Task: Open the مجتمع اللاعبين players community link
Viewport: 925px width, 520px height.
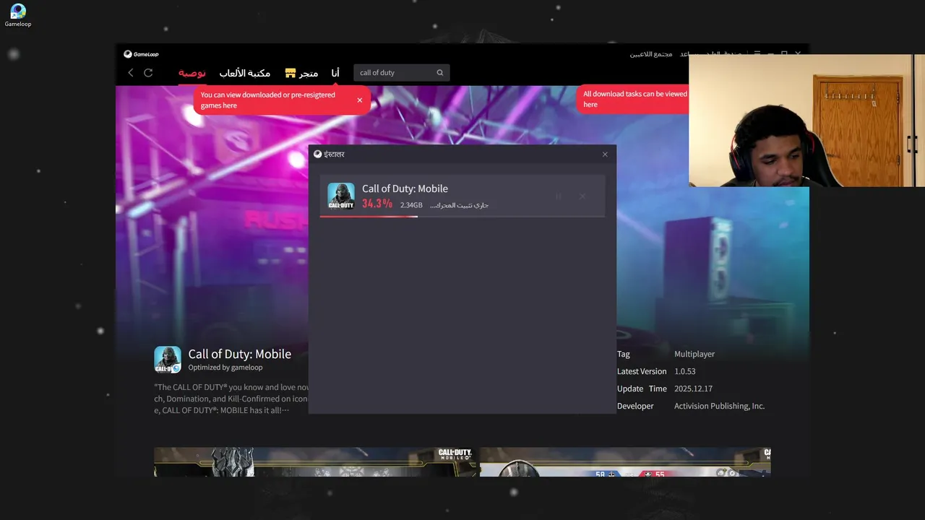Action: [651, 54]
